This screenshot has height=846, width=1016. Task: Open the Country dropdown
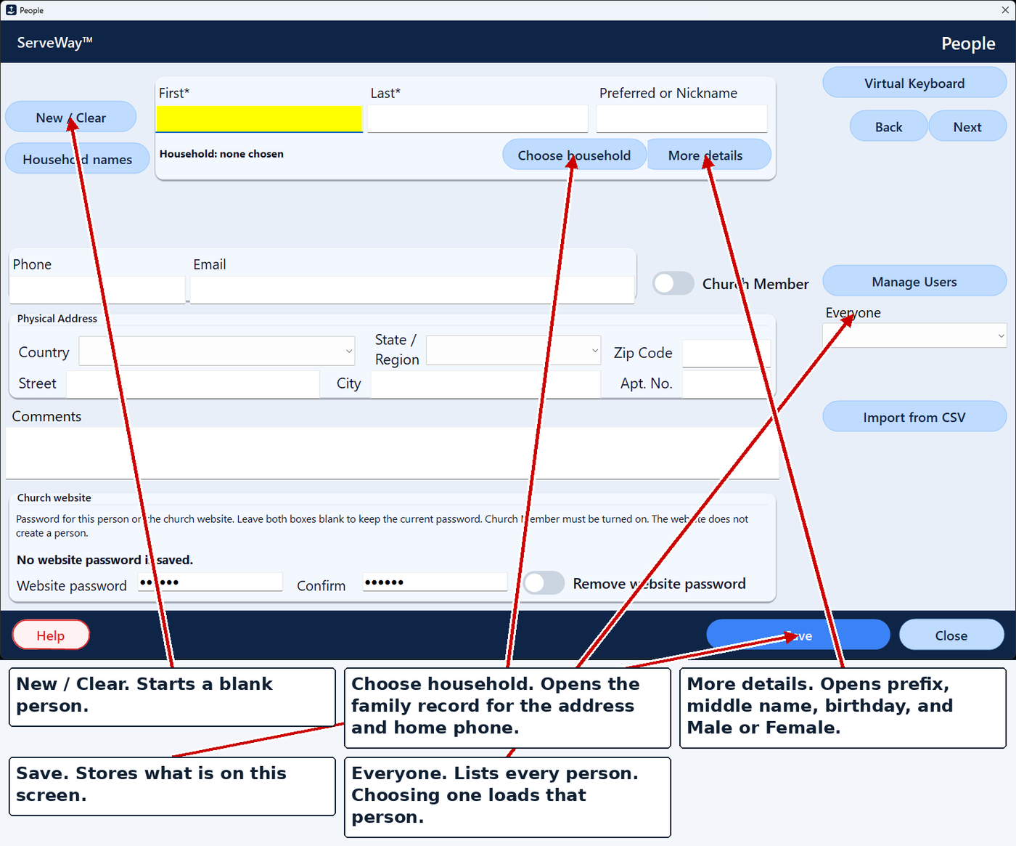click(x=217, y=351)
